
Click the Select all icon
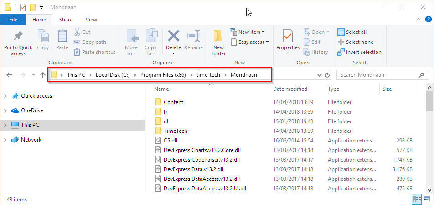point(341,32)
